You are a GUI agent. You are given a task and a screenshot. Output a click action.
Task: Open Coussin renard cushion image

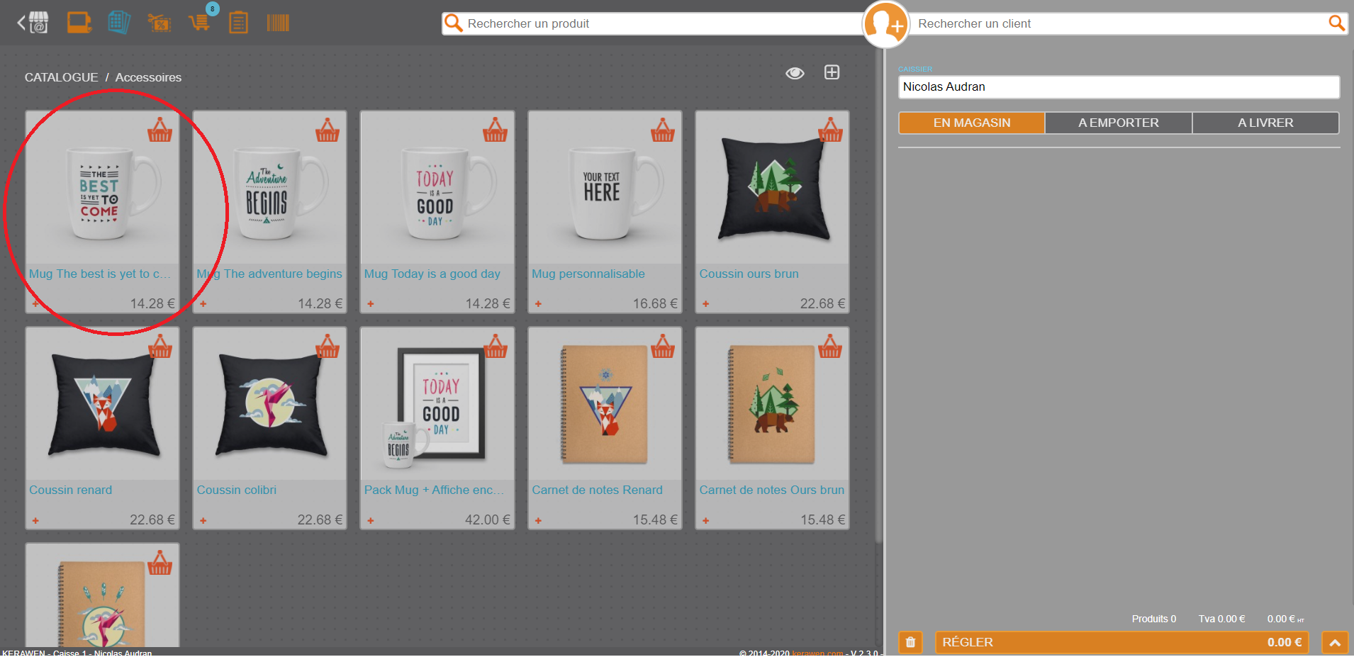click(103, 404)
